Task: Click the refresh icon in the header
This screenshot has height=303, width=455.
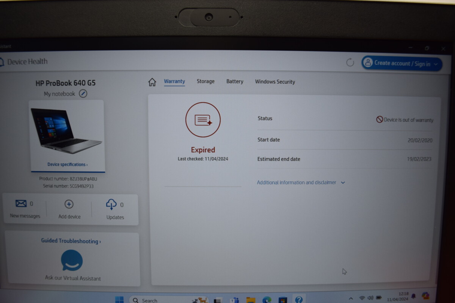Action: coord(350,62)
